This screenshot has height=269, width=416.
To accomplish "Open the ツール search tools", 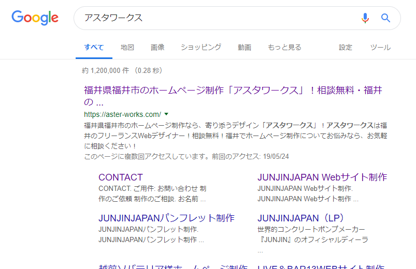I will pyautogui.click(x=380, y=48).
